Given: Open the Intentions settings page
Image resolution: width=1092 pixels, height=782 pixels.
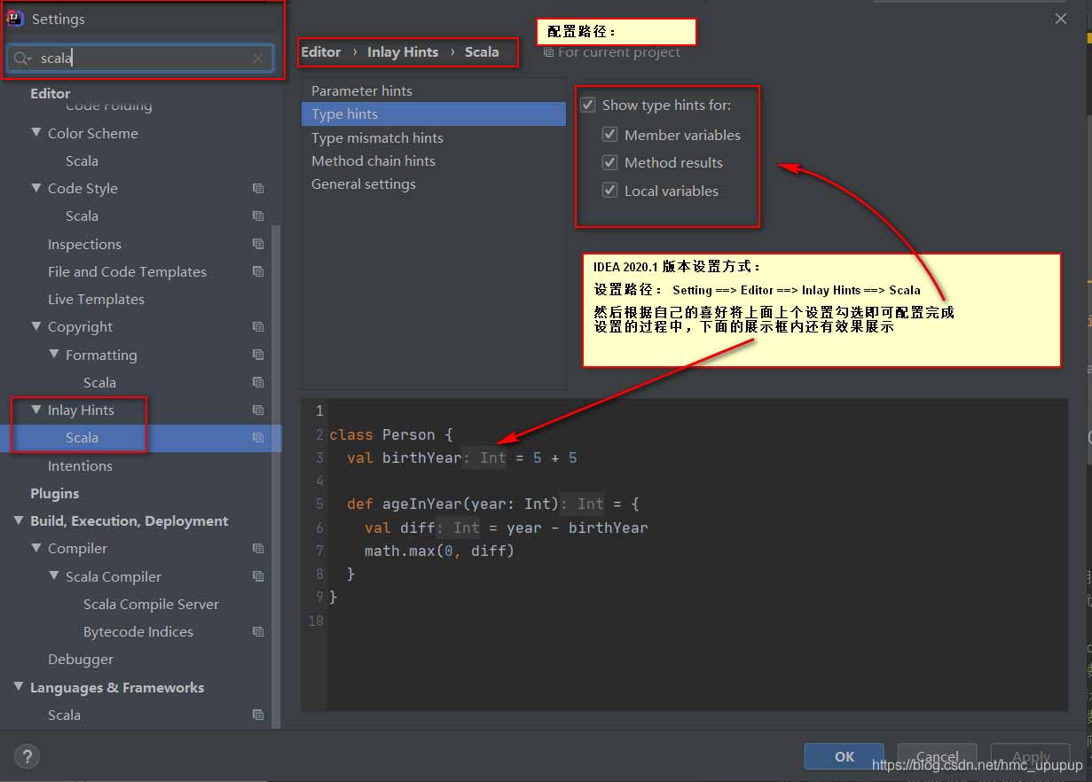Looking at the screenshot, I should pos(80,465).
